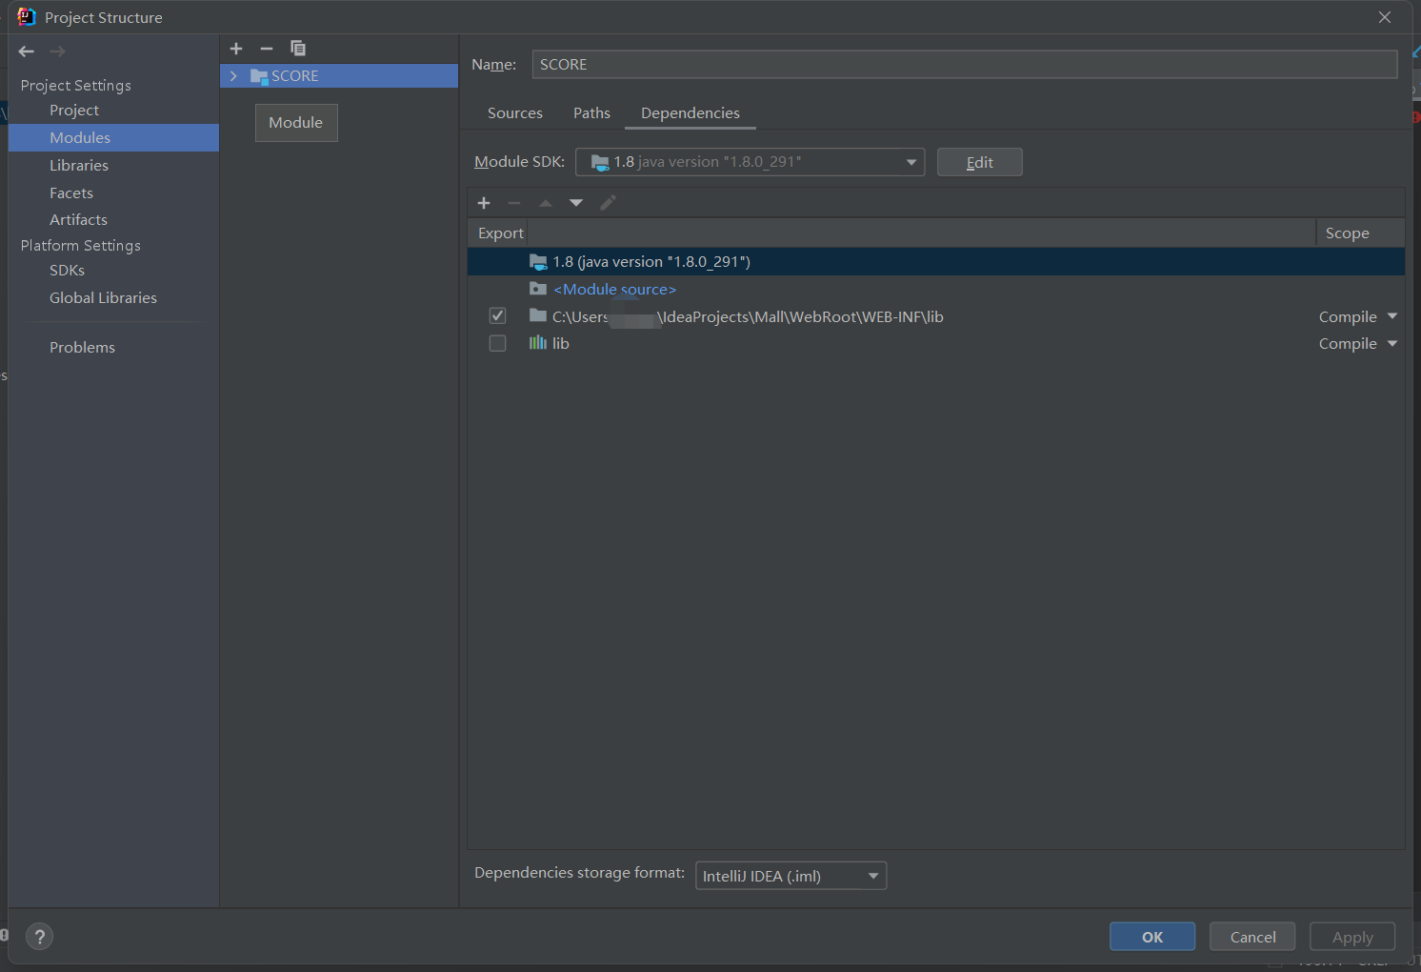Confirm with the OK button
This screenshot has height=972, width=1421.
1152,937
